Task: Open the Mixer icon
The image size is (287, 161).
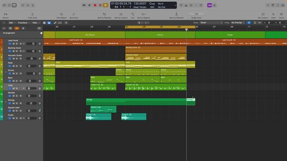Action: pyautogui.click(x=28, y=5)
